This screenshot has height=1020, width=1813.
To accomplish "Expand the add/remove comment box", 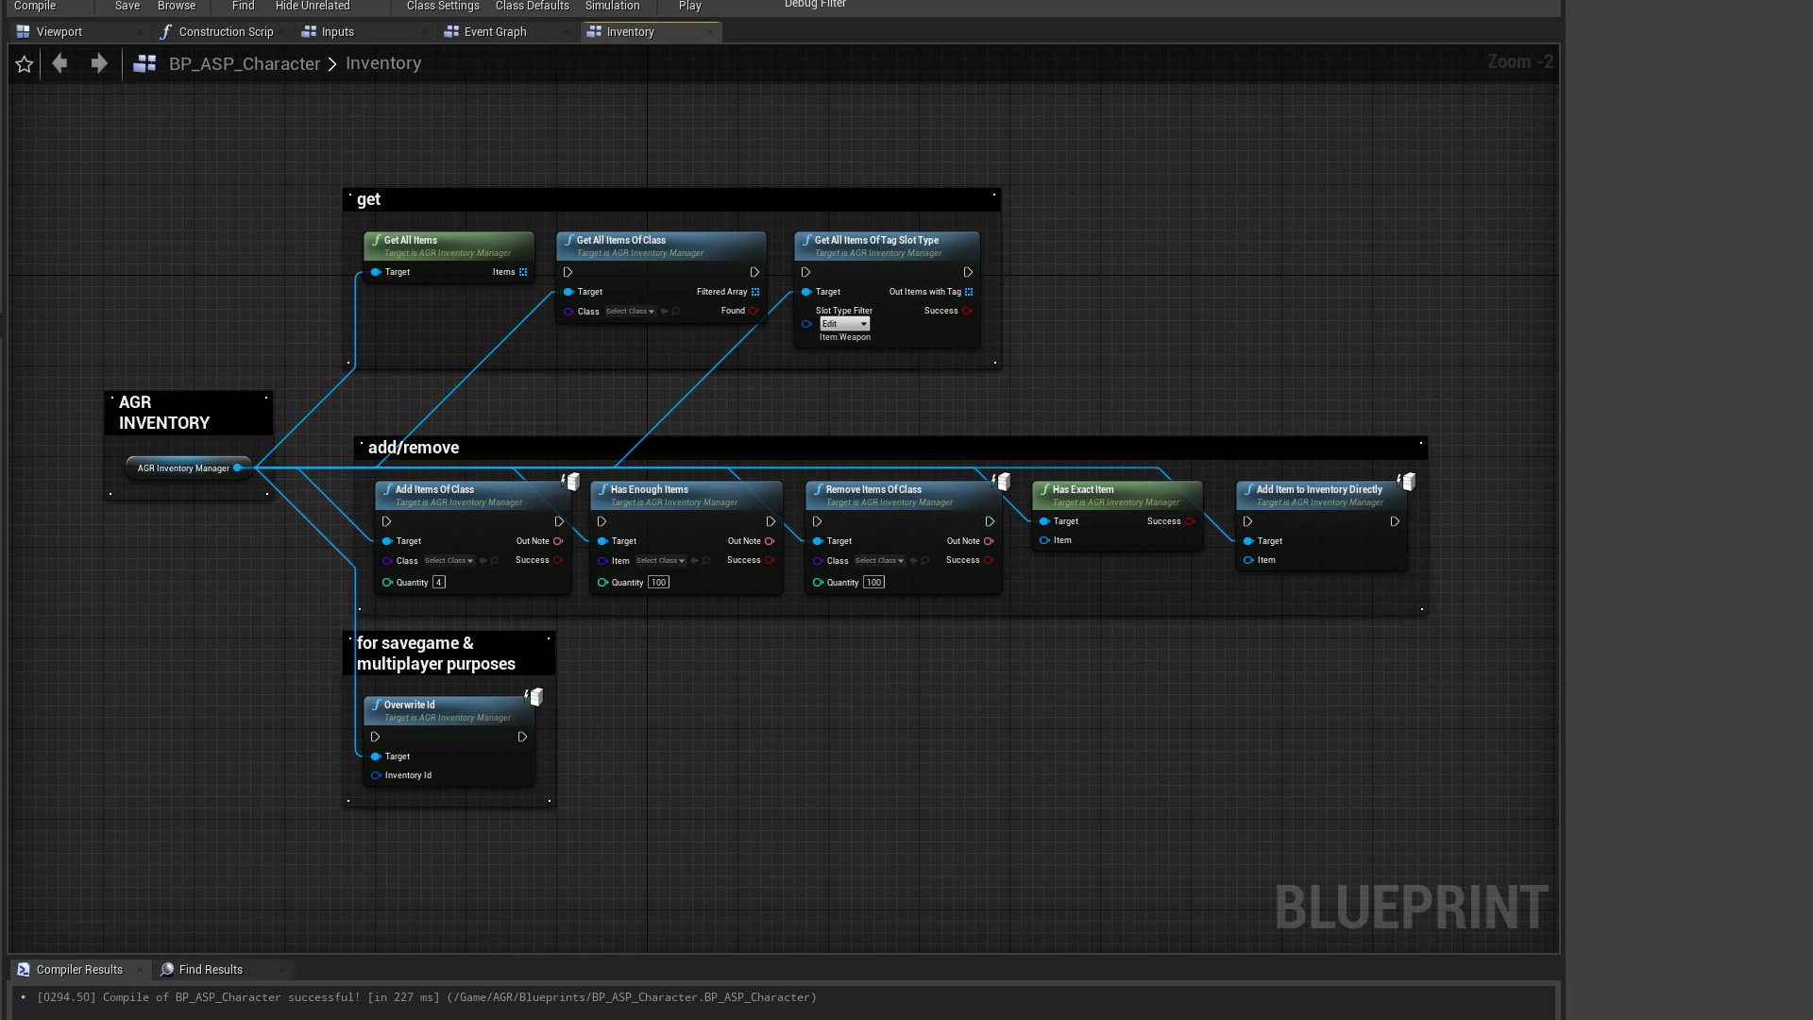I will [1422, 445].
